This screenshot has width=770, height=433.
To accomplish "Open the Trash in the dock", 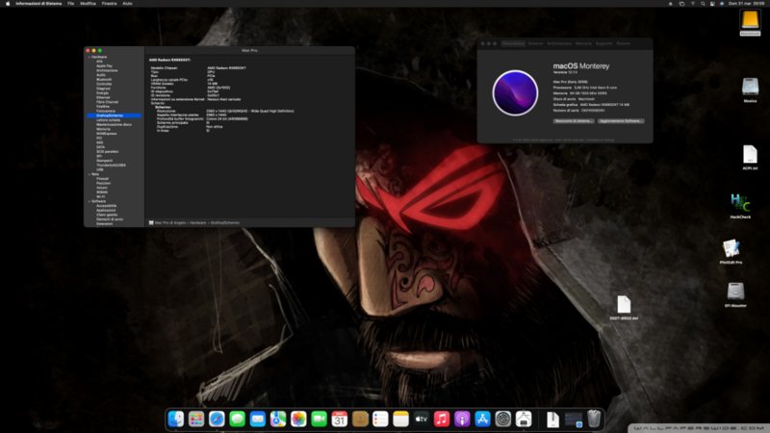I will pos(594,419).
